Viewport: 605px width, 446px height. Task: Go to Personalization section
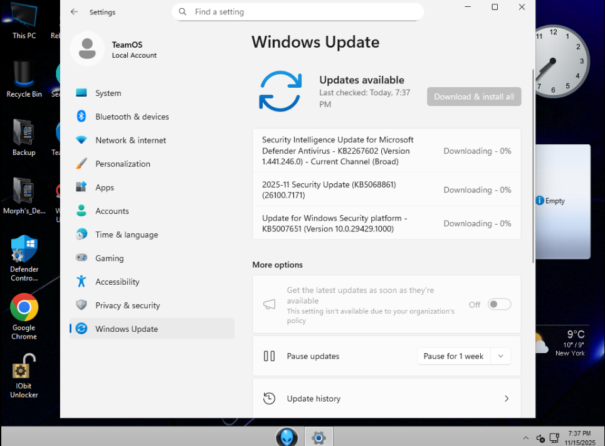[152, 164]
